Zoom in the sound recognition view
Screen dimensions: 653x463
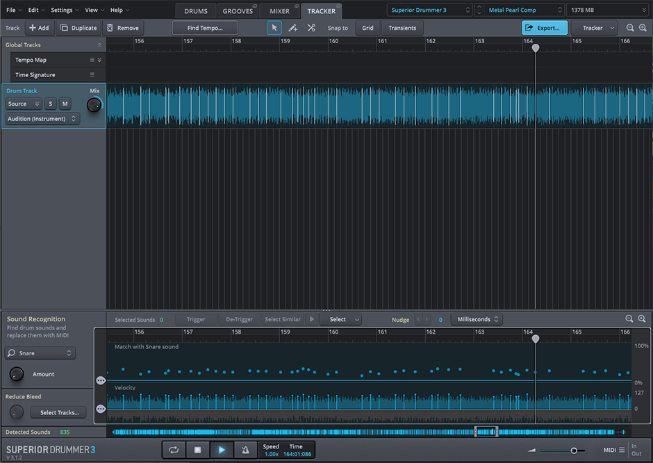(641, 319)
